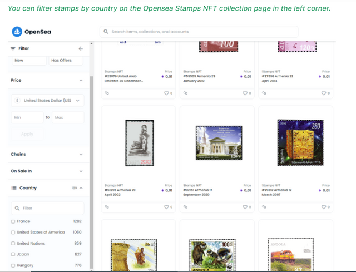Click chain link icon on #23076 card
This screenshot has height=272, width=356.
tap(107, 93)
